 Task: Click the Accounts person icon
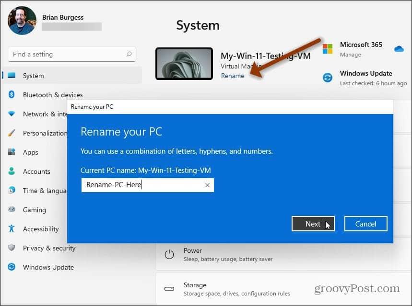(12, 171)
